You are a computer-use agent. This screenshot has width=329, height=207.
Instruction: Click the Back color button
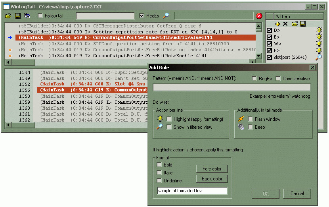click(212, 179)
